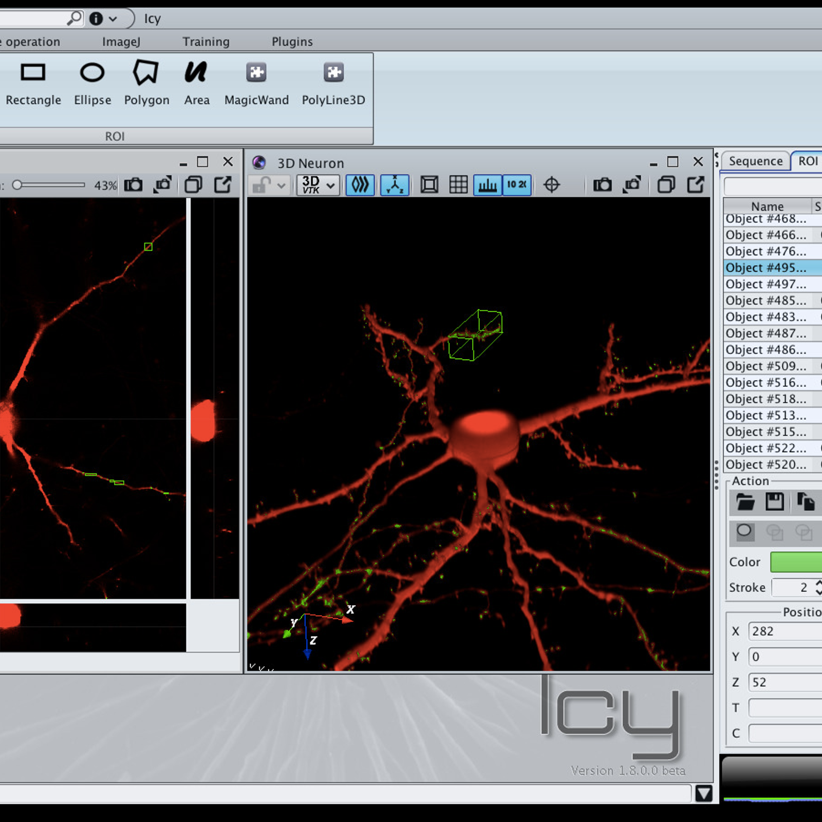Select the Area ROI tool

click(196, 83)
